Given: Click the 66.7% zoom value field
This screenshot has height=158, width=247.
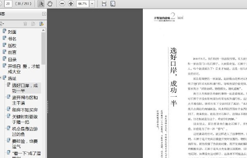Looking at the screenshot, I should coord(83,4).
